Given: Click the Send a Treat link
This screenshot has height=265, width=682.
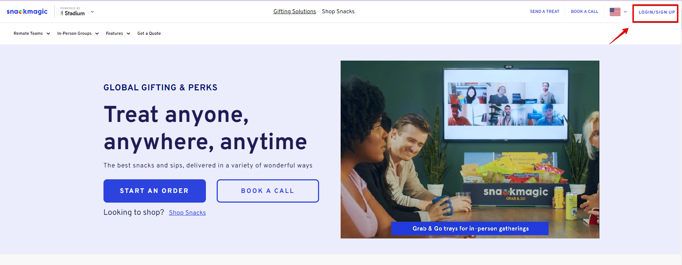Looking at the screenshot, I should [x=544, y=11].
